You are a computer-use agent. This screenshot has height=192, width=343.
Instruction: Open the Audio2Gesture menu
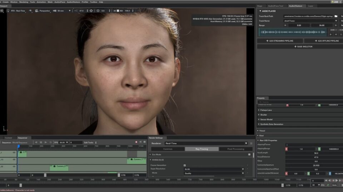[73, 2]
